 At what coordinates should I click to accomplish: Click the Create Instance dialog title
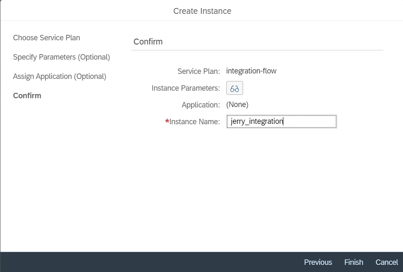pyautogui.click(x=202, y=11)
